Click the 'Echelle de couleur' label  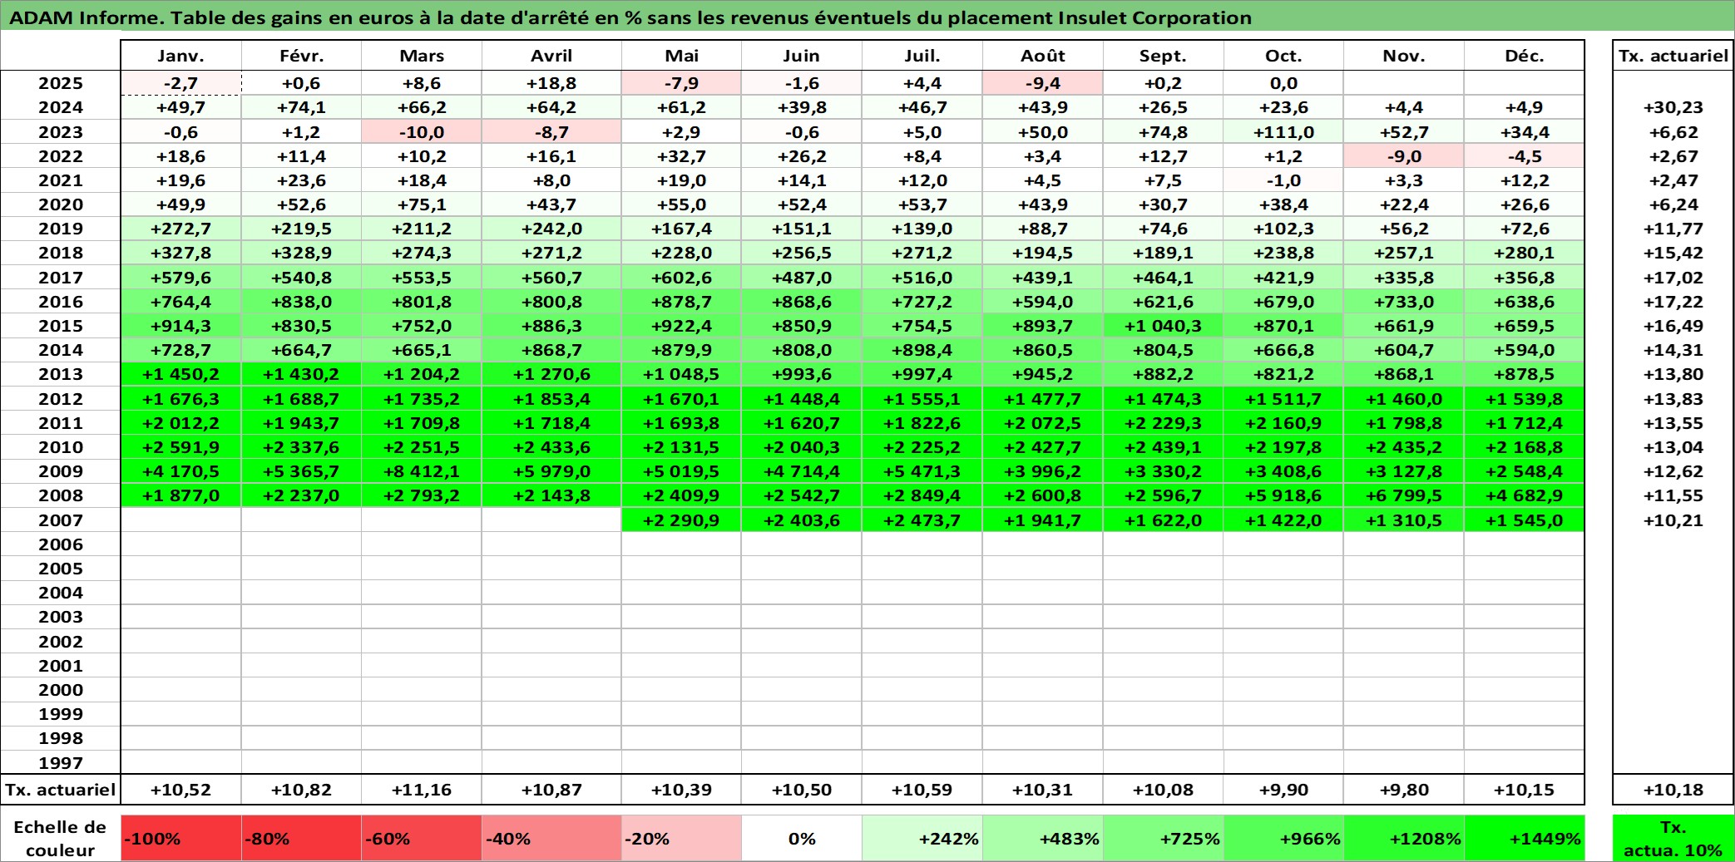point(61,838)
